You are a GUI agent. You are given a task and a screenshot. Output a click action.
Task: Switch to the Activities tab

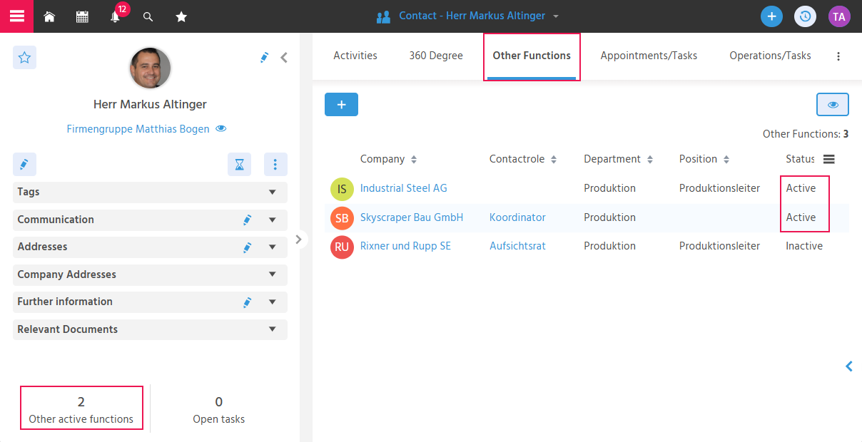click(355, 56)
